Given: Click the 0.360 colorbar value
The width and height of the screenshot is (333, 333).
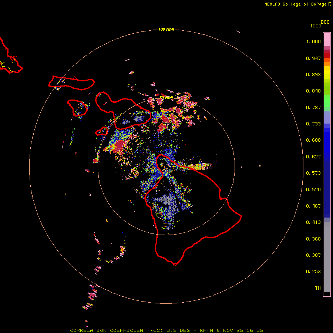Looking at the screenshot, I should click(x=313, y=239).
